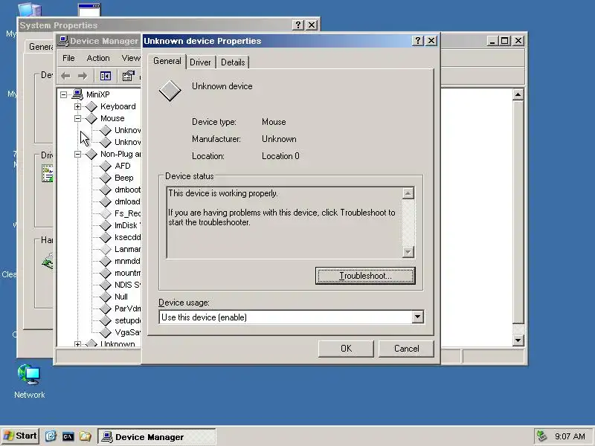Select the General tab in device Properties
The height and width of the screenshot is (446, 595).
(x=167, y=61)
